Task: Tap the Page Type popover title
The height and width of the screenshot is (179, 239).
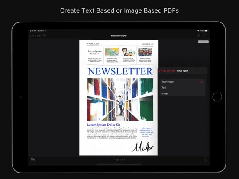Action: click(182, 71)
